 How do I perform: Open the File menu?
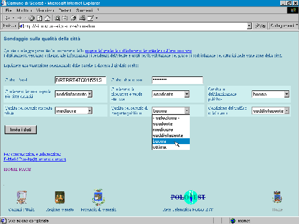click(9, 10)
